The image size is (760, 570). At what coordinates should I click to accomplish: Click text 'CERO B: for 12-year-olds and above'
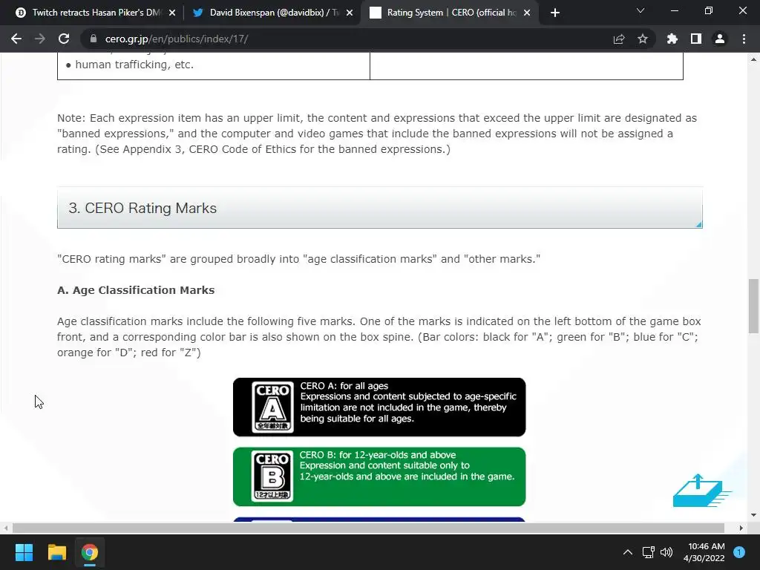click(378, 455)
